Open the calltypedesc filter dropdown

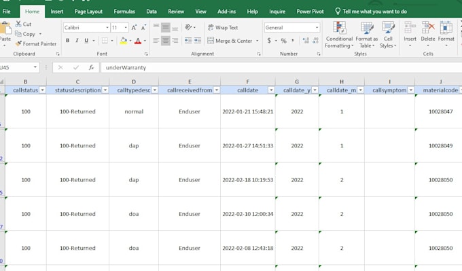point(155,90)
